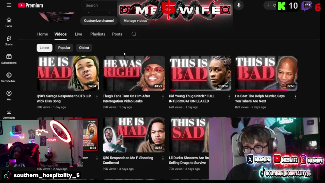Open HE WAS RIGHT 43:21 thumbnail

[x=134, y=73]
